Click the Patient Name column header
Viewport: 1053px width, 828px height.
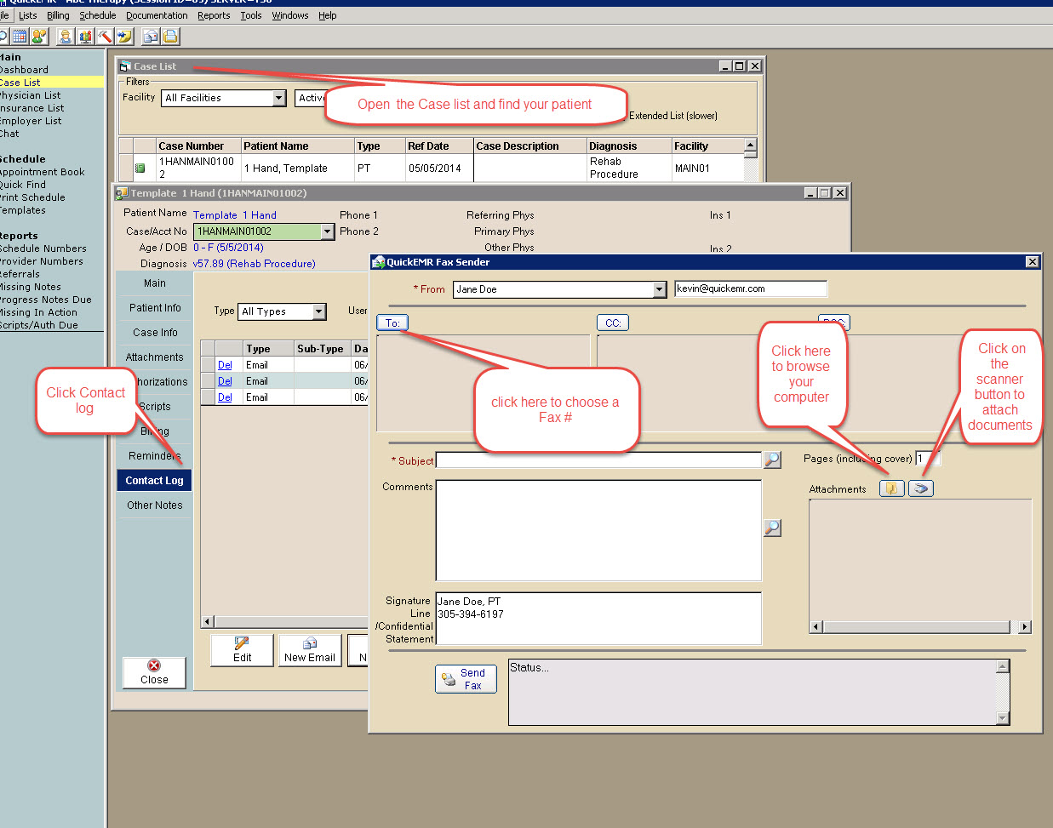click(297, 146)
